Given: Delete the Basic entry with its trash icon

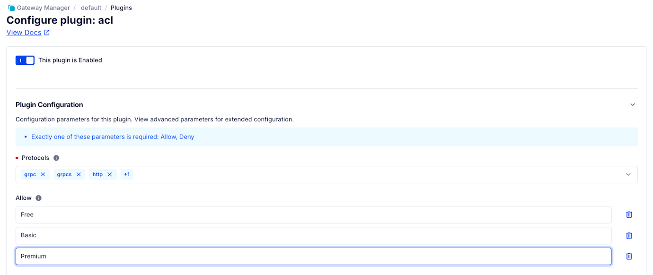Looking at the screenshot, I should click(x=629, y=235).
